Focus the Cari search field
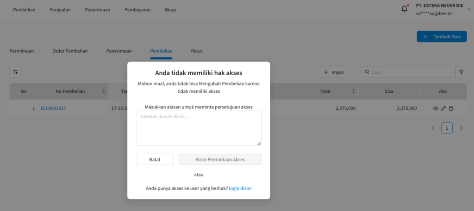The height and width of the screenshot is (211, 474). pyautogui.click(x=408, y=72)
